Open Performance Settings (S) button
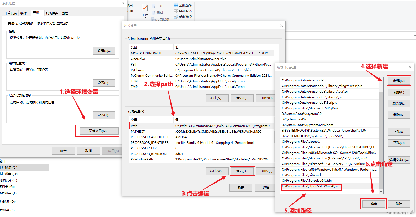The image size is (416, 217). pos(104,51)
